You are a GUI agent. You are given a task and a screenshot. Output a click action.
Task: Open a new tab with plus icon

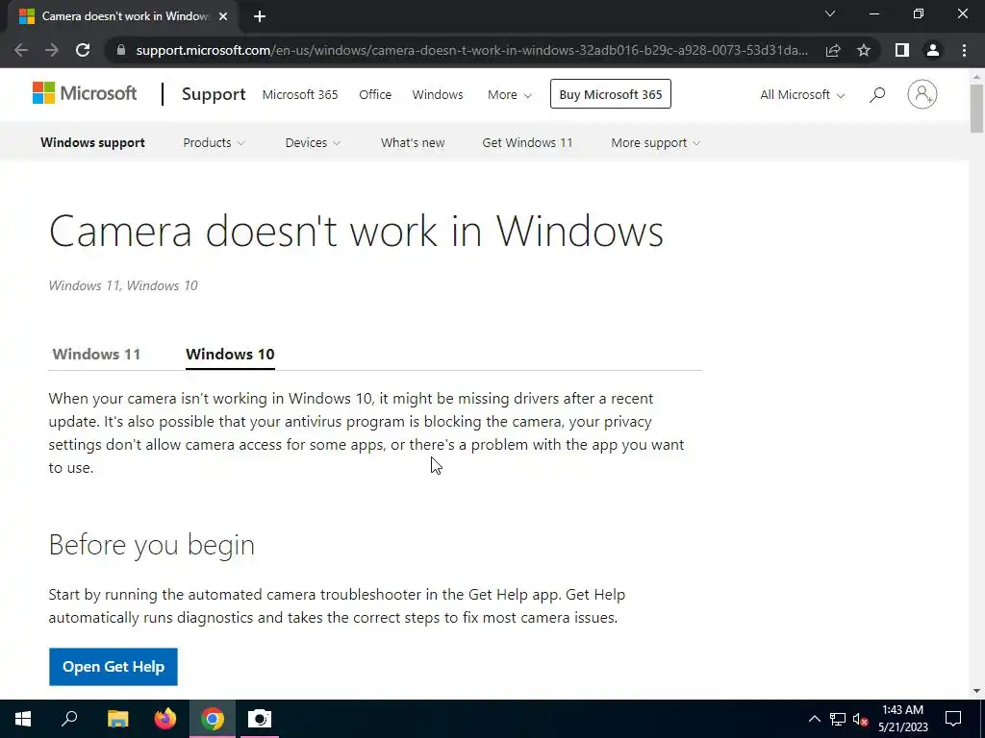(x=260, y=16)
